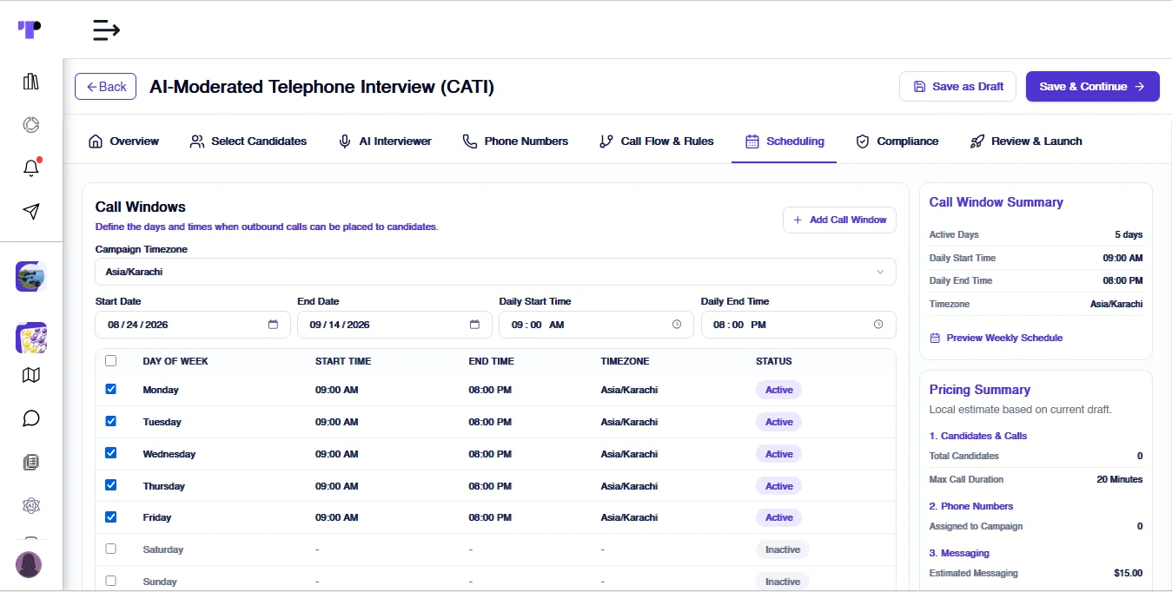Image resolution: width=1172 pixels, height=592 pixels.
Task: Enable the Sunday checkbox
Action: tap(110, 581)
